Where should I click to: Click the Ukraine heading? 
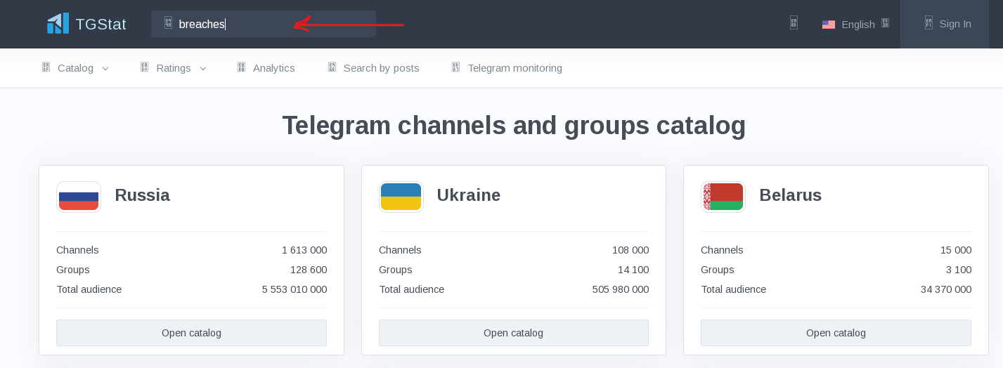[469, 195]
